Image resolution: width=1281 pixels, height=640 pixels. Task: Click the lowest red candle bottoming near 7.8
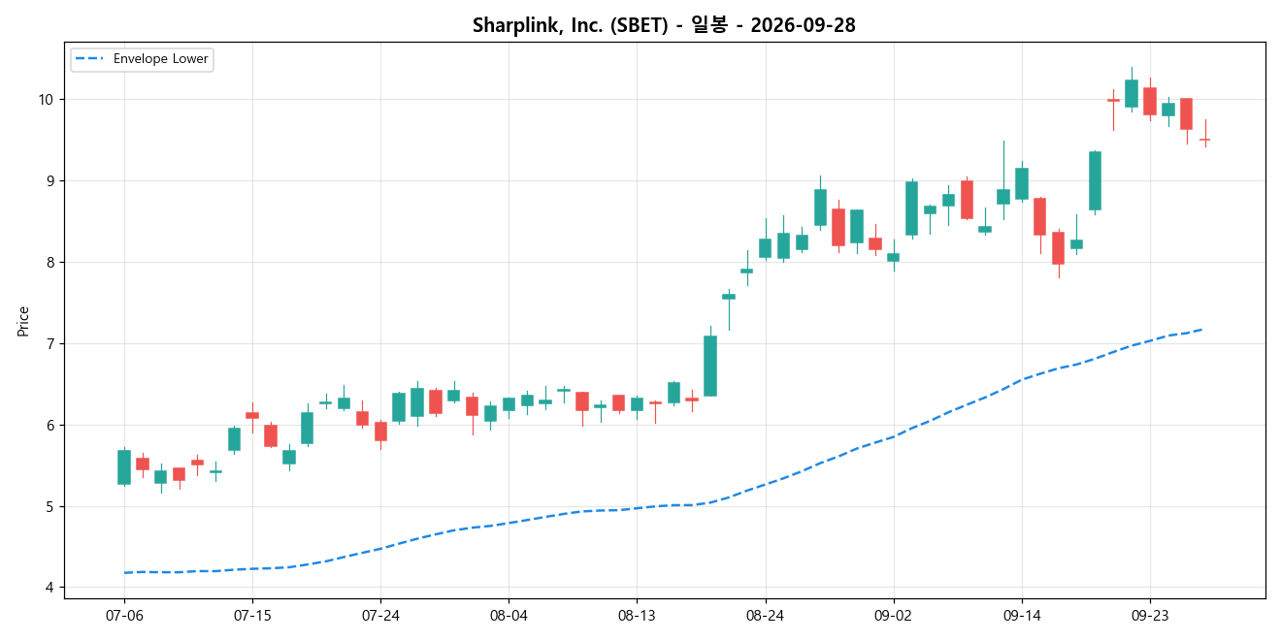(x=1059, y=248)
